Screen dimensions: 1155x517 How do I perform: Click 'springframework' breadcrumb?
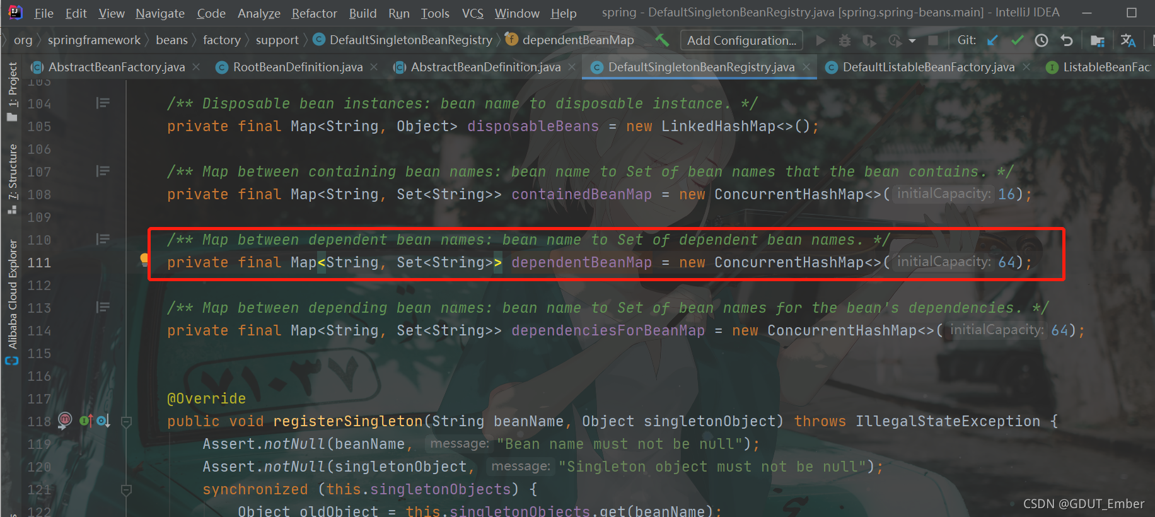pos(94,40)
